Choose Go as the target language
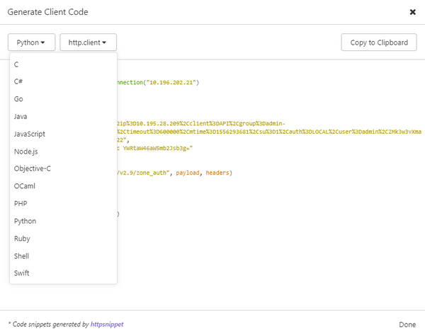The height and width of the screenshot is (336, 425). 63,99
